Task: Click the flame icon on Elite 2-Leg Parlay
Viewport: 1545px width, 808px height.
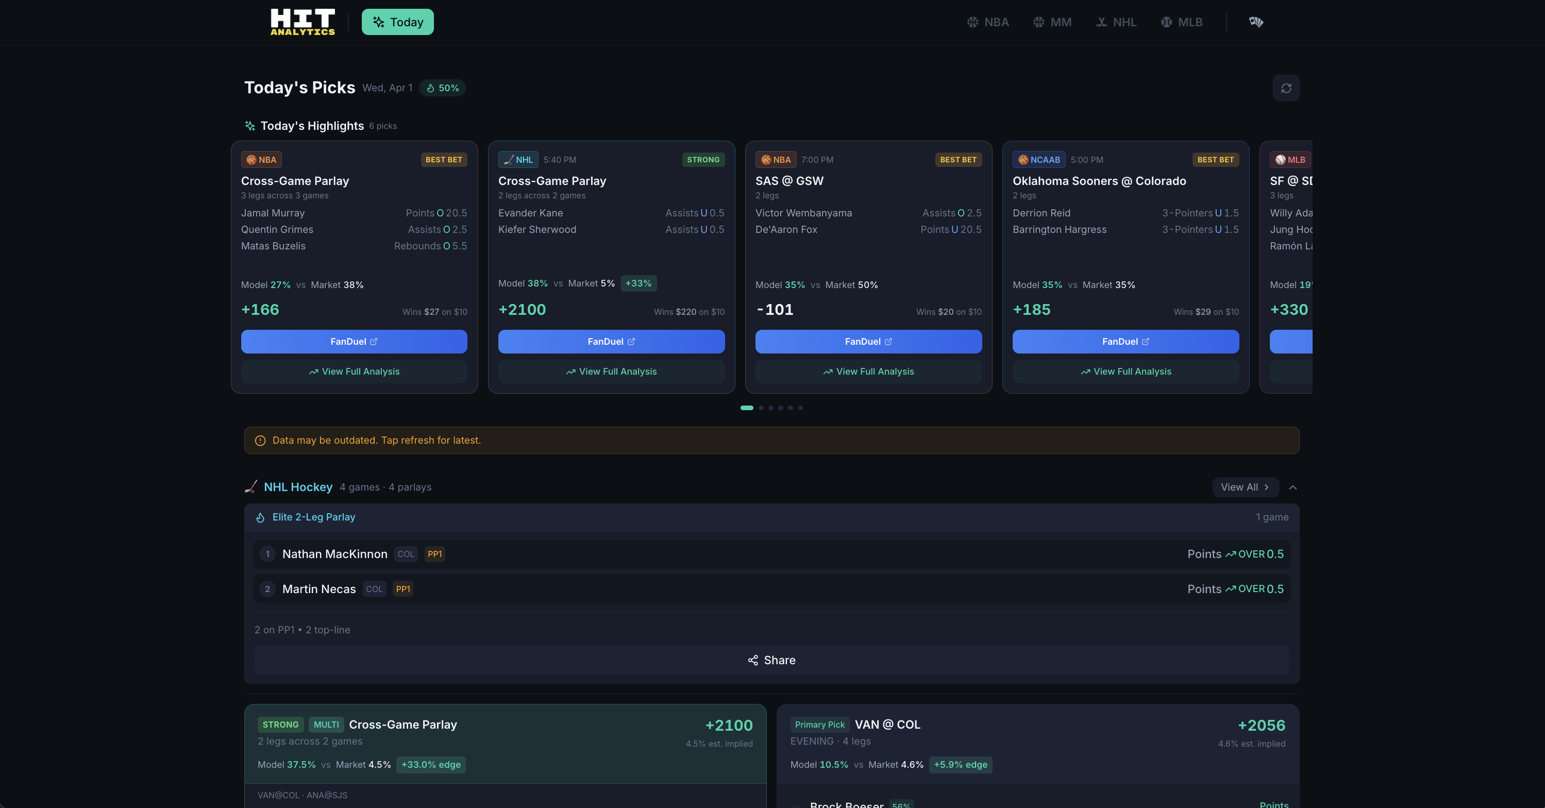Action: (260, 517)
